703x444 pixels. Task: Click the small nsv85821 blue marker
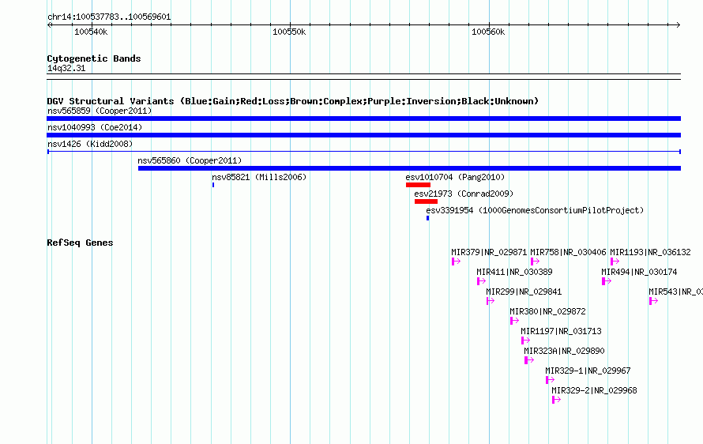213,185
